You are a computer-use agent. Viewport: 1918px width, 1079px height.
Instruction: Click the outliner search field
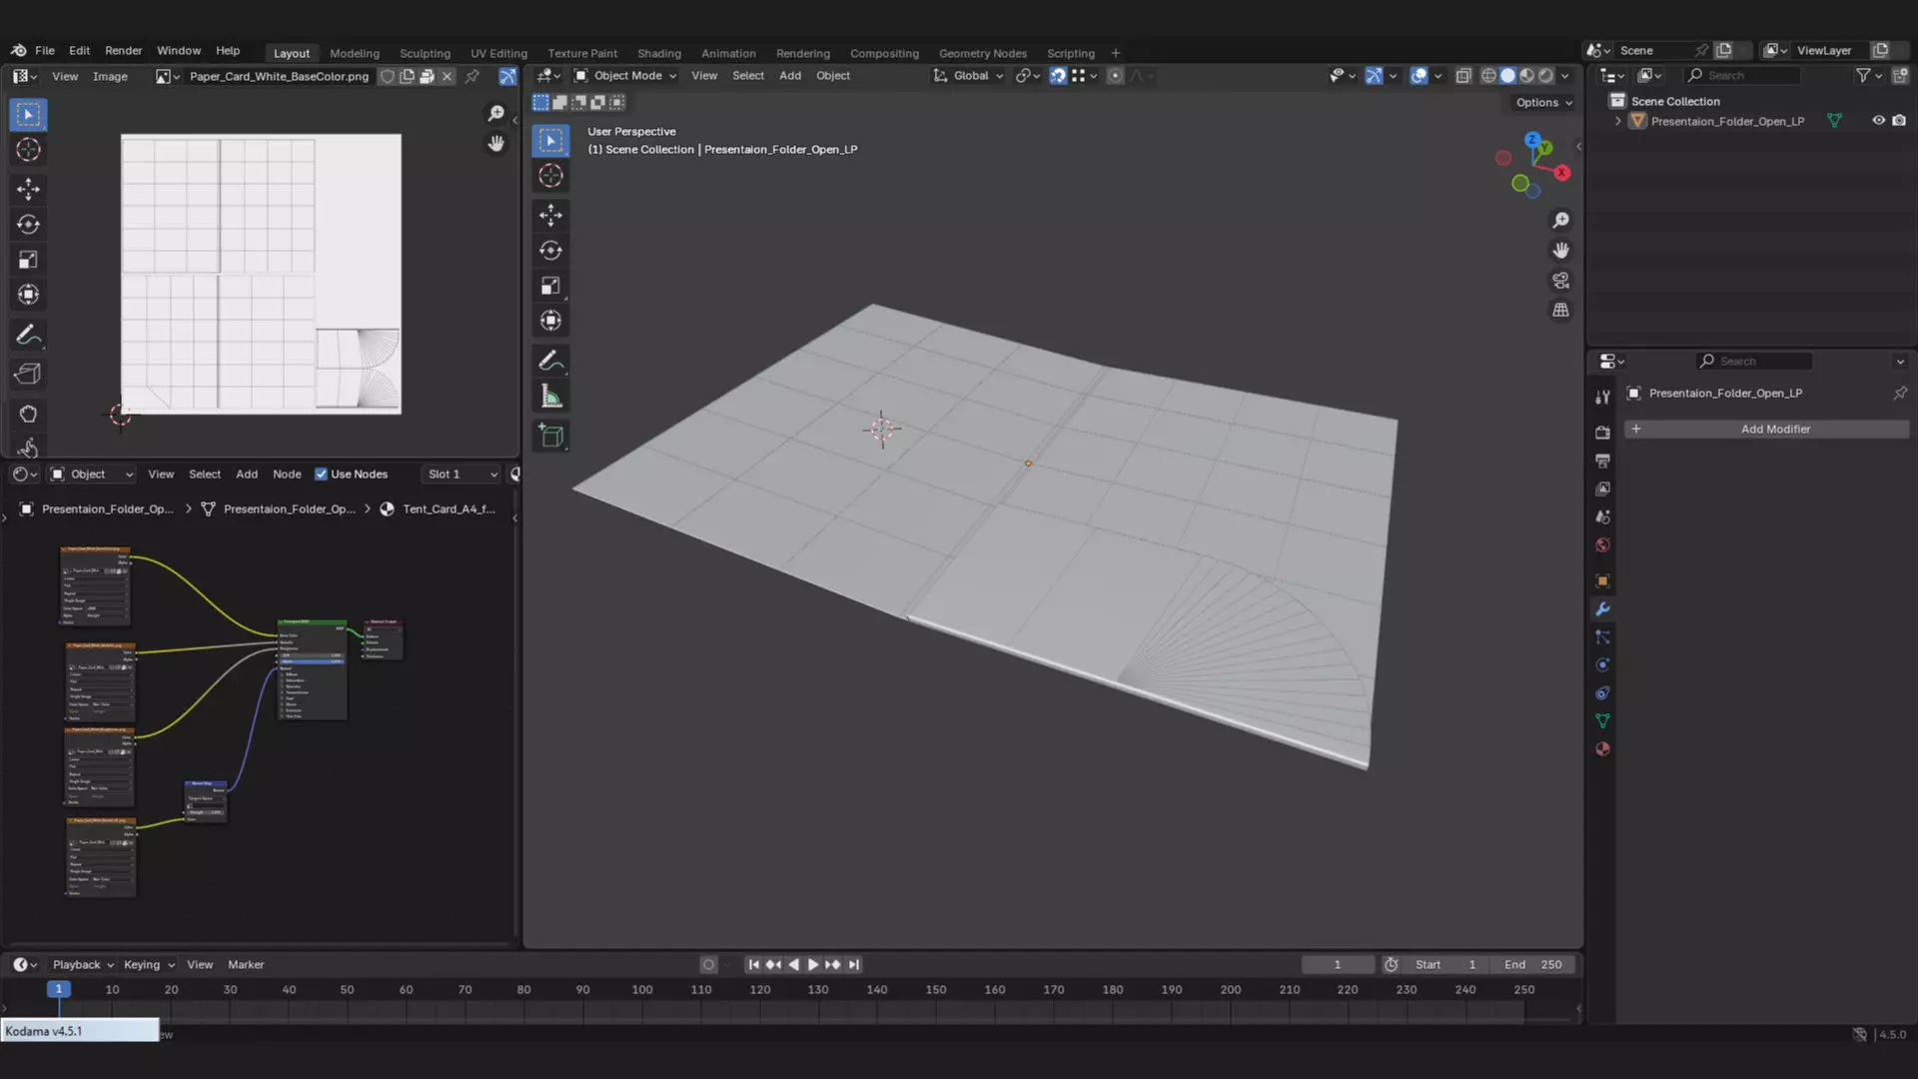[1742, 76]
